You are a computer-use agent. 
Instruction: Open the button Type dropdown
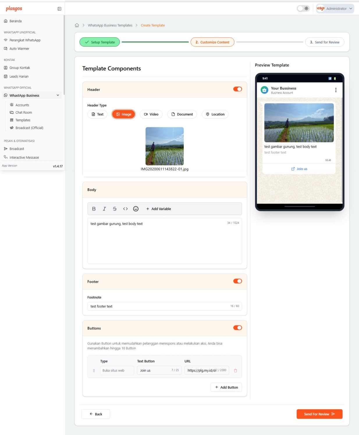coord(117,370)
